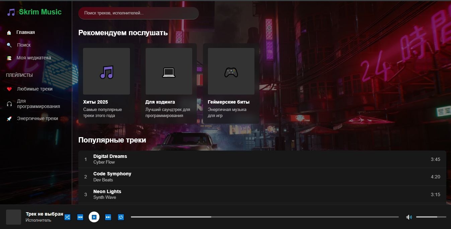This screenshot has width=451, height=229.
Task: Click the Популярные треки heading
Action: (x=112, y=140)
